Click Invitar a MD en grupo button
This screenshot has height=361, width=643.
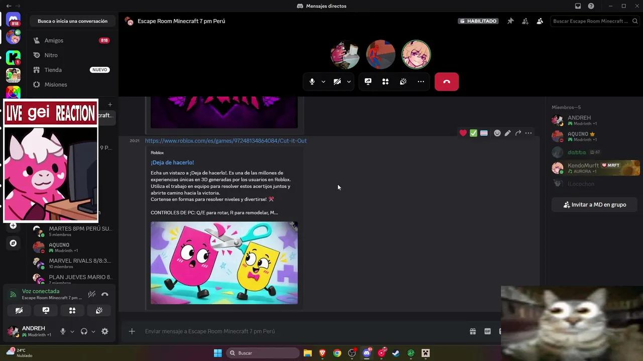point(595,205)
